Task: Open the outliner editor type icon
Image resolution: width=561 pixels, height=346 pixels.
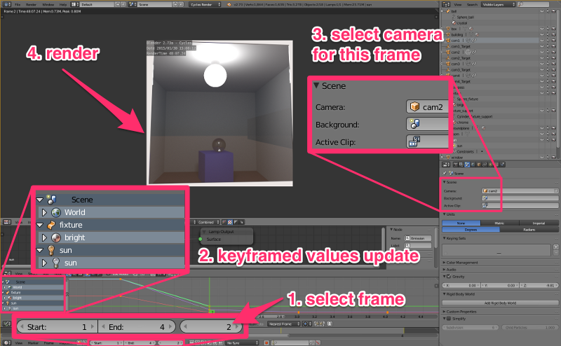Action: (x=446, y=4)
